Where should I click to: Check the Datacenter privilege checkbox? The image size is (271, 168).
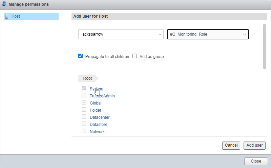pyautogui.click(x=84, y=116)
